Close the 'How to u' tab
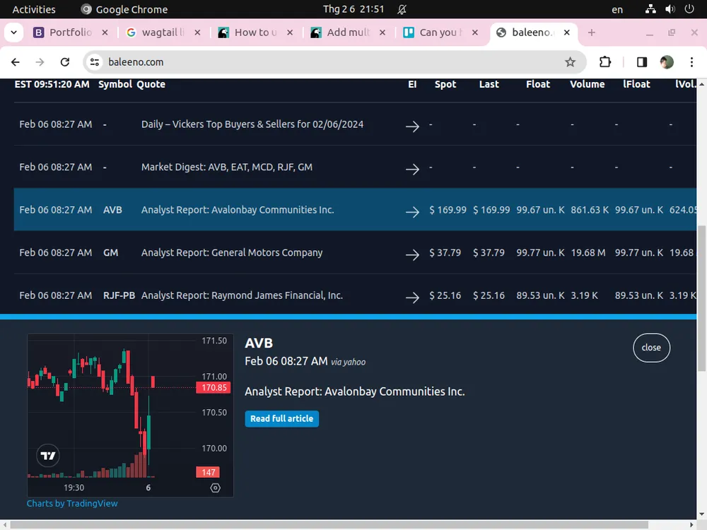The height and width of the screenshot is (530, 707). (x=290, y=33)
